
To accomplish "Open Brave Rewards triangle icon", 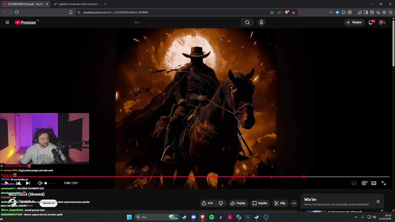I will 293,12.
